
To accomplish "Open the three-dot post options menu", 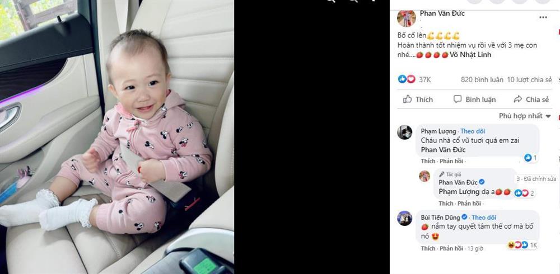I will [543, 17].
